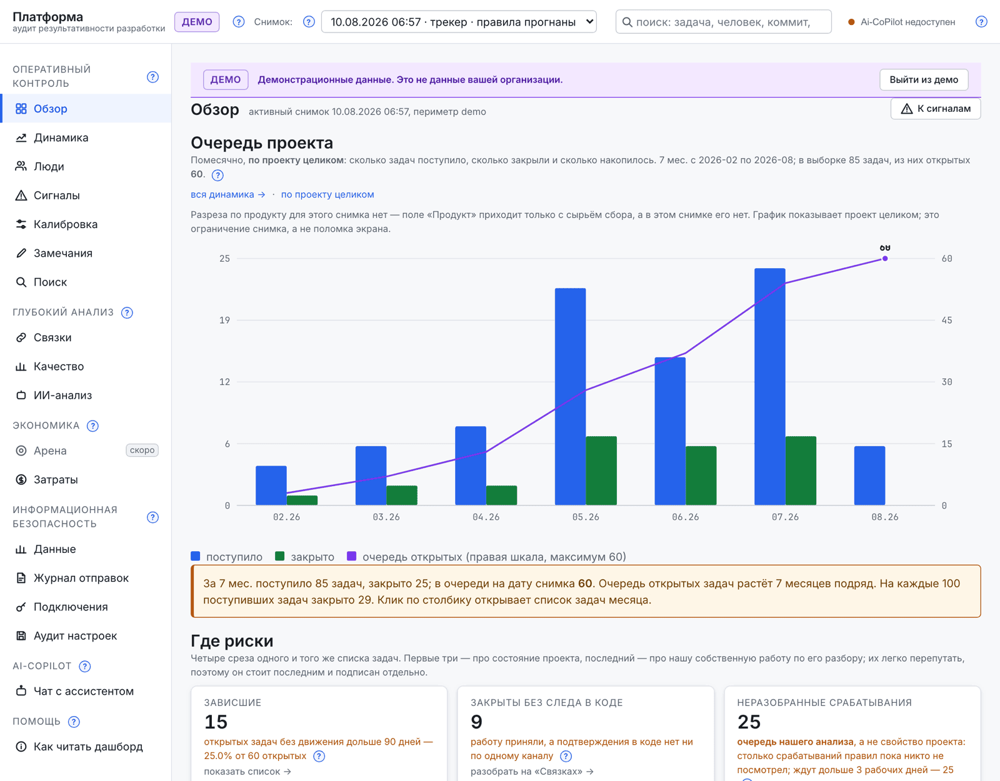Screen dimensions: 1000x781
Task: Click the Выйти из демо button
Action: (x=924, y=79)
